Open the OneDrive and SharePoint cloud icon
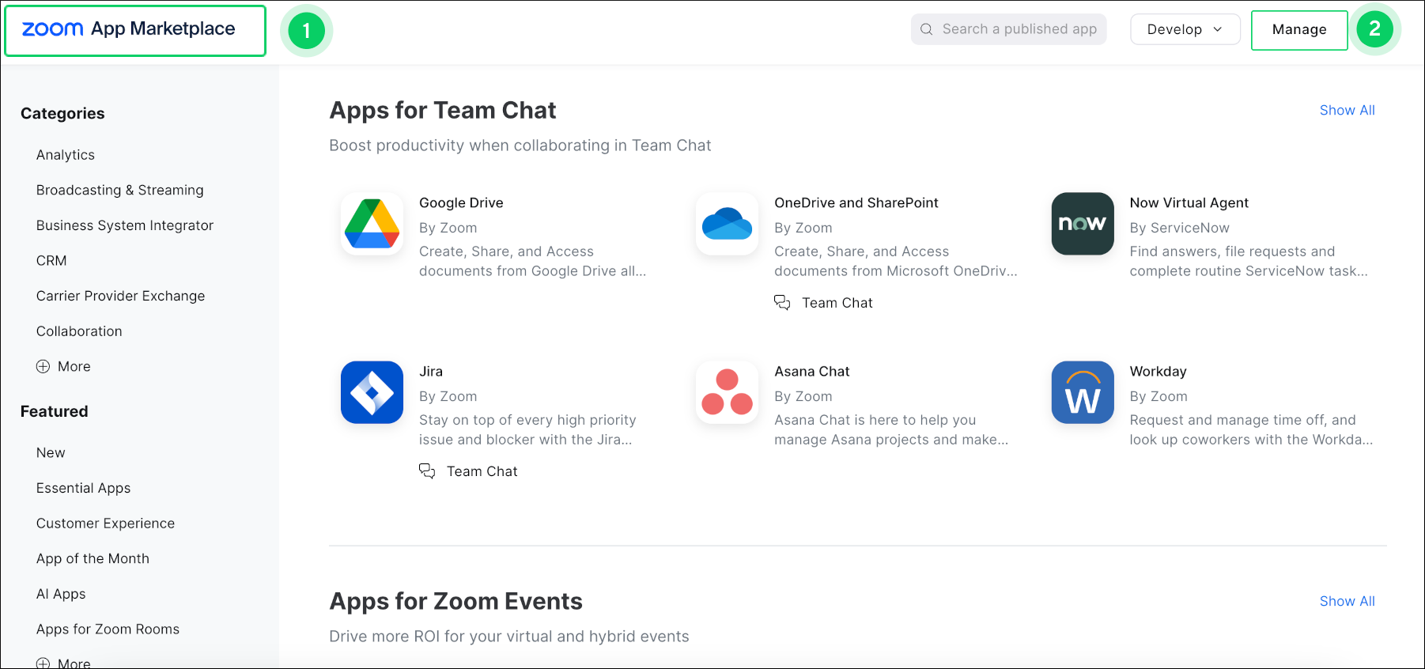Viewport: 1425px width, 669px height. pos(727,224)
